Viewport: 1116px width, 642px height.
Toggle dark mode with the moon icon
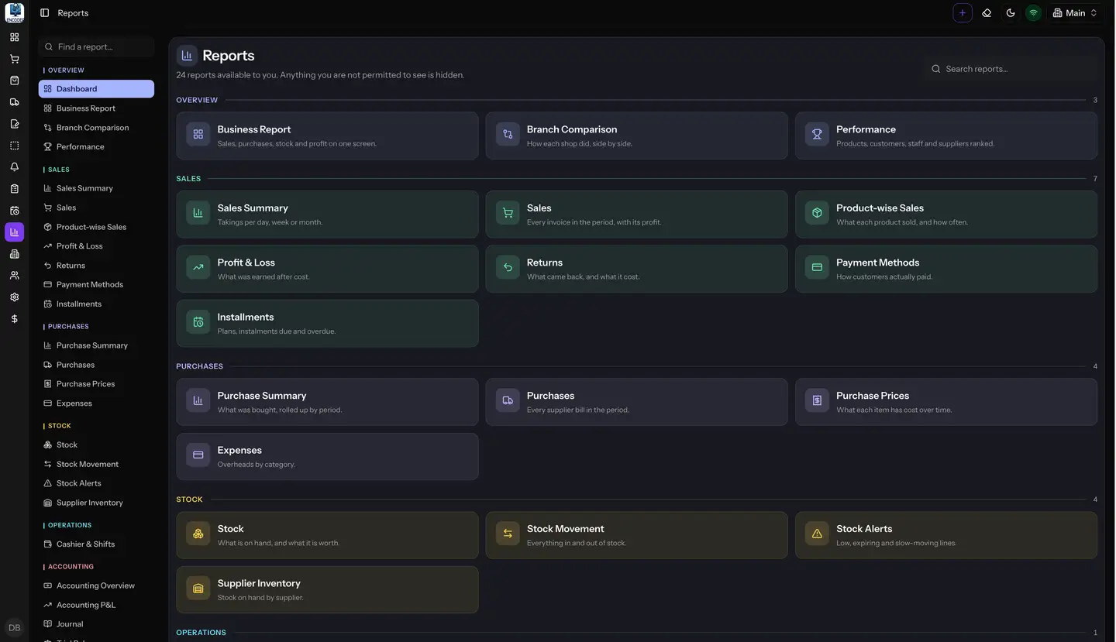click(1011, 13)
